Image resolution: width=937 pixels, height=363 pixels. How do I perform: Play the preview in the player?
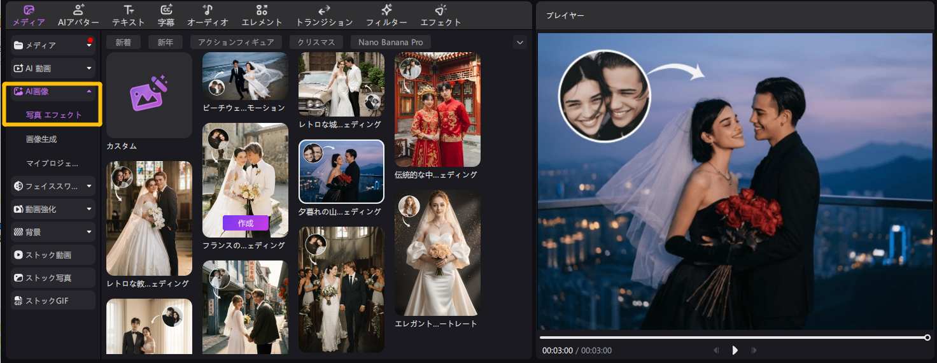coord(735,350)
